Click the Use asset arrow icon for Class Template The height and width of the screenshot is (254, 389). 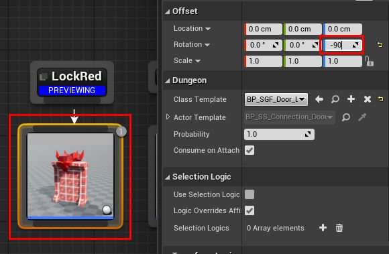click(319, 99)
